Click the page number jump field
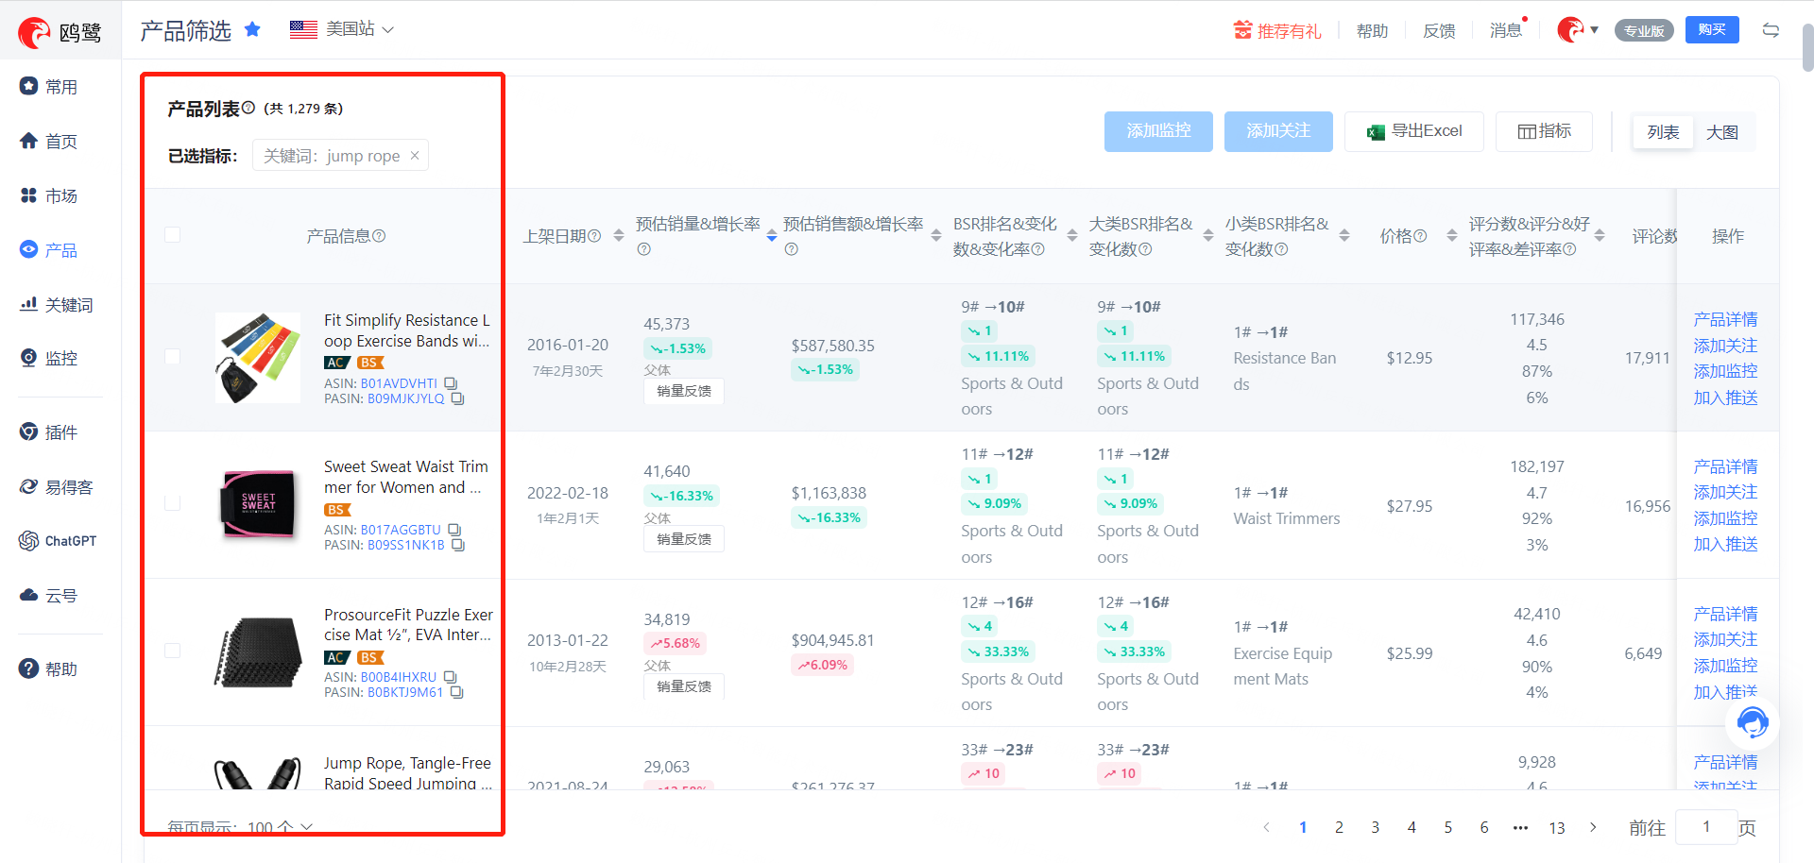Image resolution: width=1814 pixels, height=863 pixels. coord(1706,827)
